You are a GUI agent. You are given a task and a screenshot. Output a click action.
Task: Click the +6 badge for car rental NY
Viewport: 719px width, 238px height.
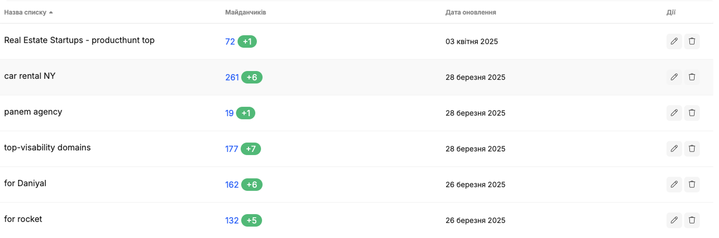pyautogui.click(x=252, y=77)
